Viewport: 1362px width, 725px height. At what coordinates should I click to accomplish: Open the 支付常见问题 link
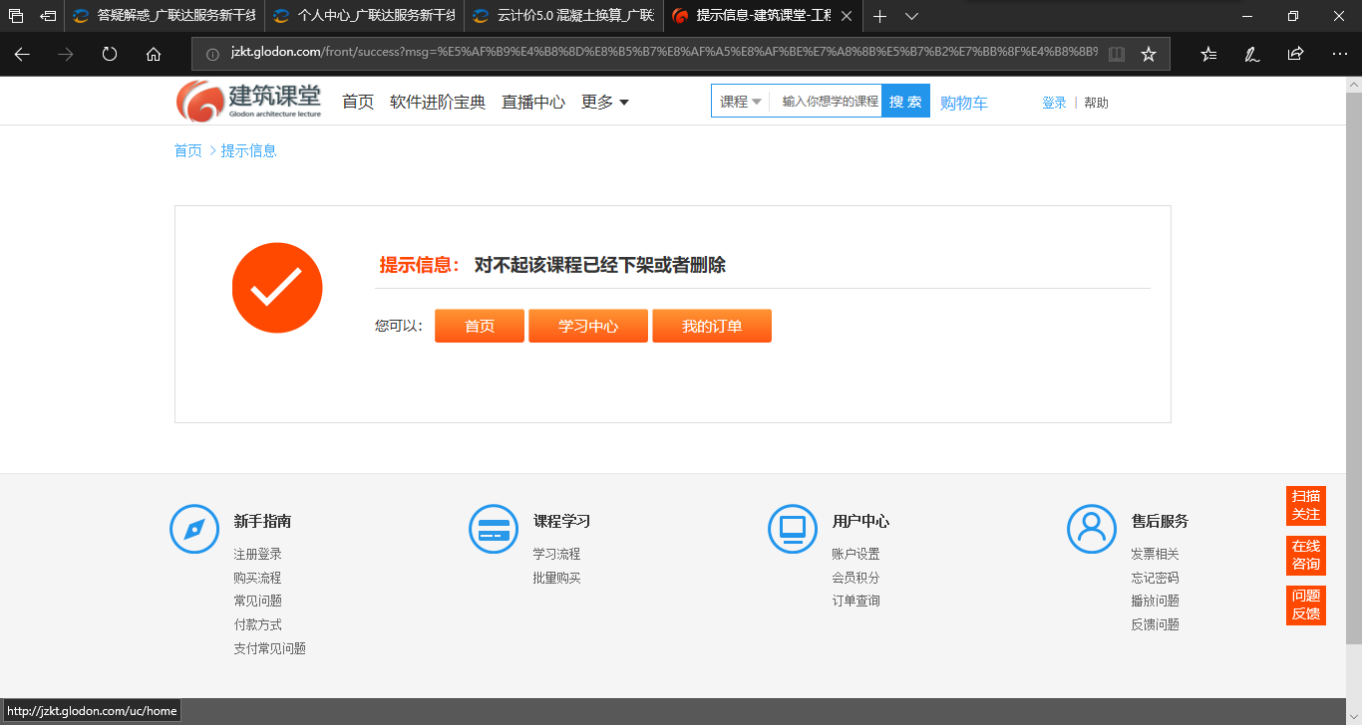[270, 648]
